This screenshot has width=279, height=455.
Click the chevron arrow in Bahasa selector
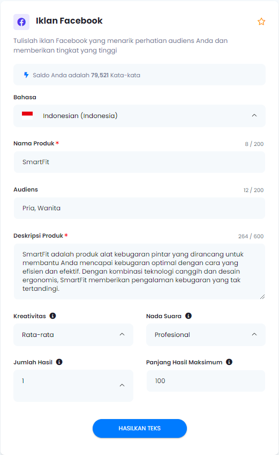tap(254, 115)
